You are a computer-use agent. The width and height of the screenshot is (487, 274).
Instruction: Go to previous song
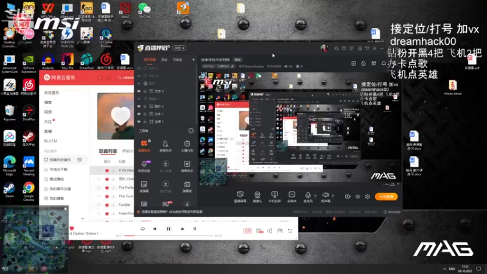coord(155,229)
